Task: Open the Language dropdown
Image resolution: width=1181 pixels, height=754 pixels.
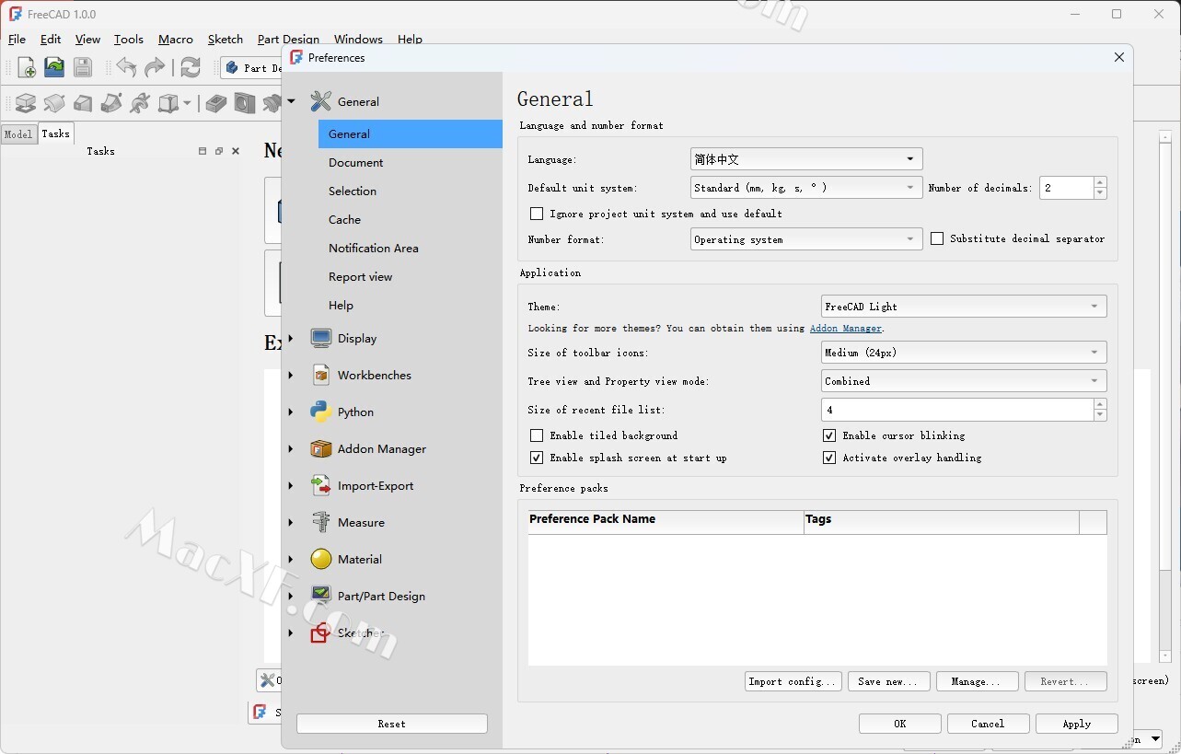Action: point(806,159)
